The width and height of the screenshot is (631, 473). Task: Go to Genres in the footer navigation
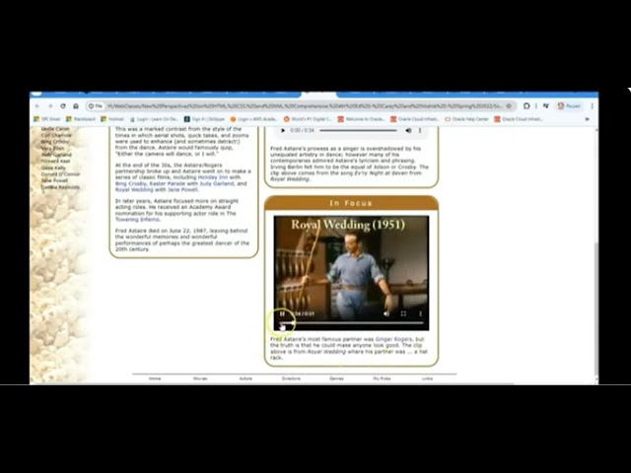click(x=336, y=378)
